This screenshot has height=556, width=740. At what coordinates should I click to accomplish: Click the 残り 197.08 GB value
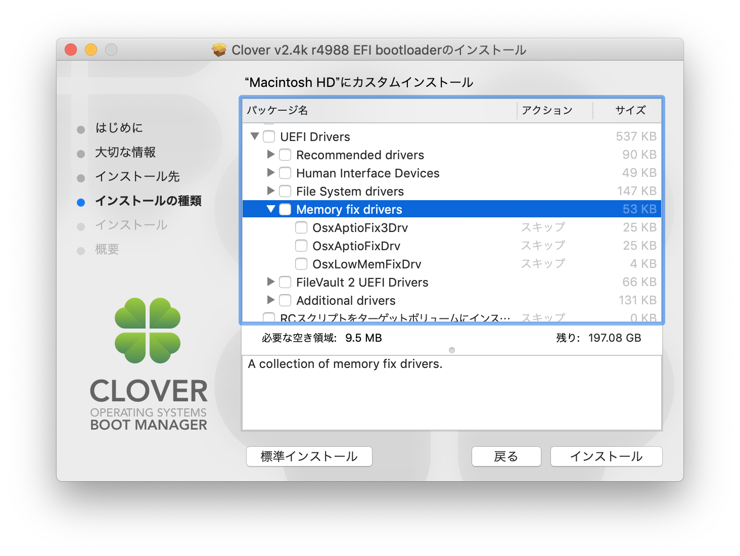click(615, 338)
